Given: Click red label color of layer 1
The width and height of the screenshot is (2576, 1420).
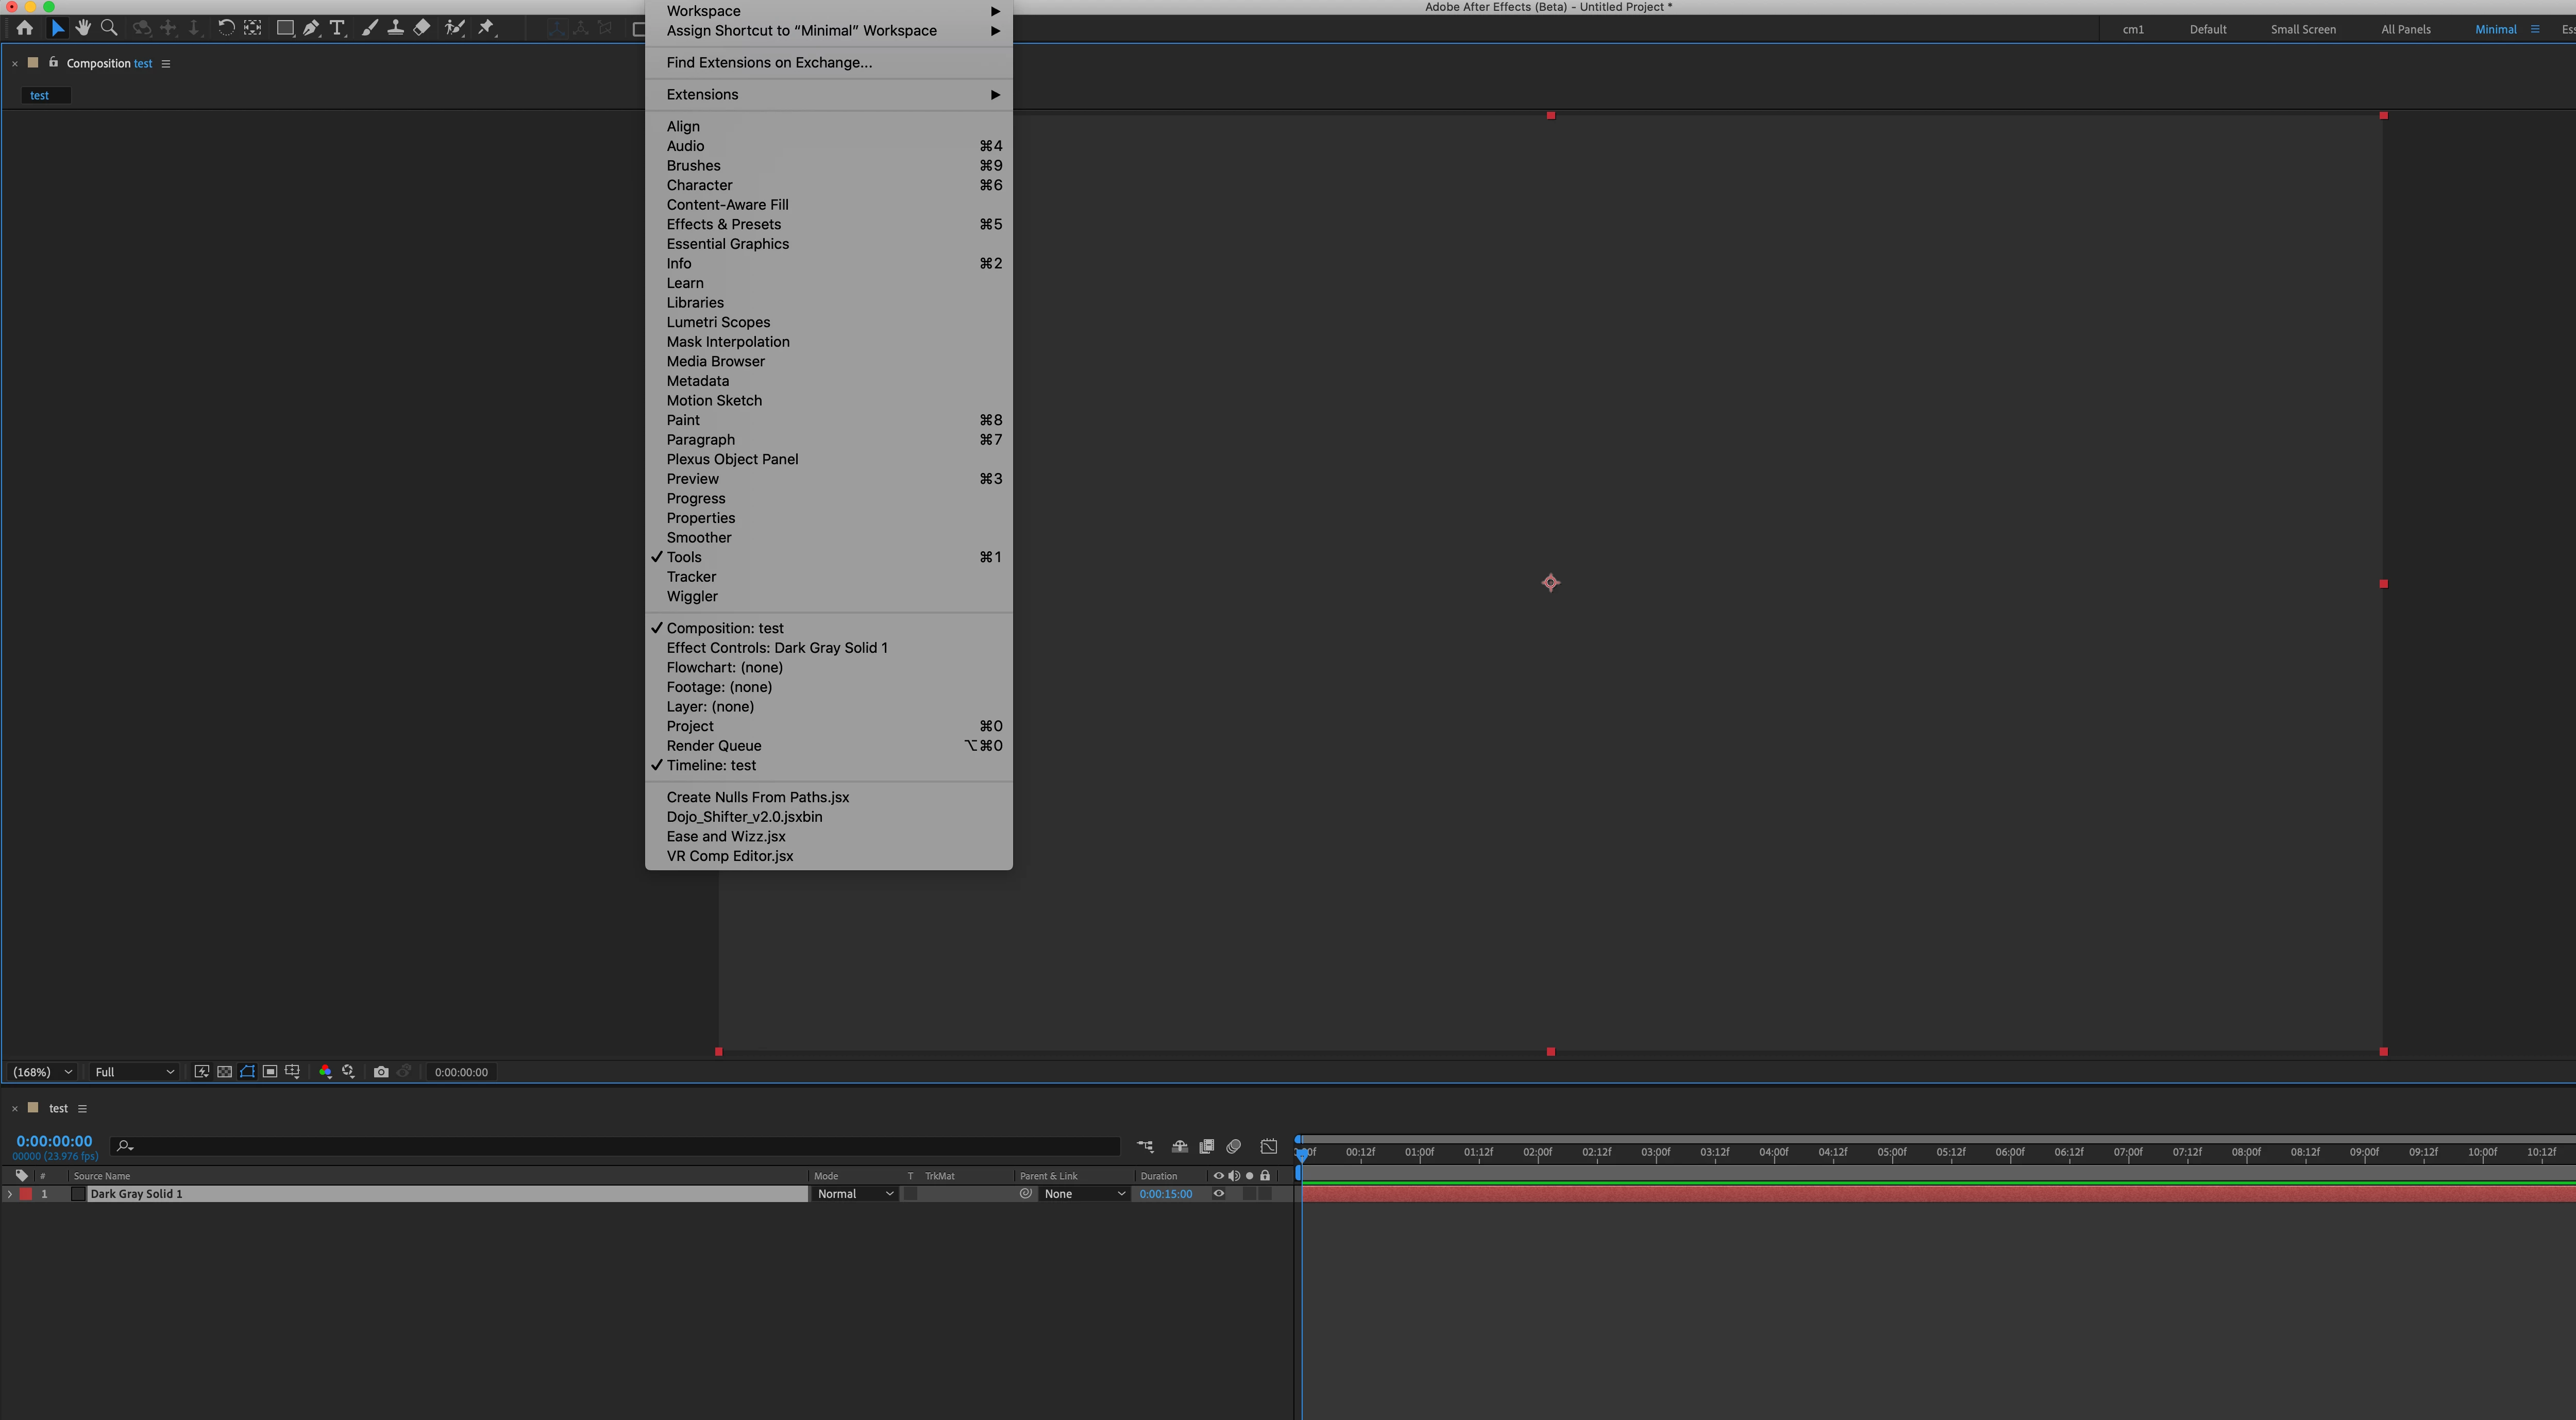Looking at the screenshot, I should pyautogui.click(x=26, y=1194).
